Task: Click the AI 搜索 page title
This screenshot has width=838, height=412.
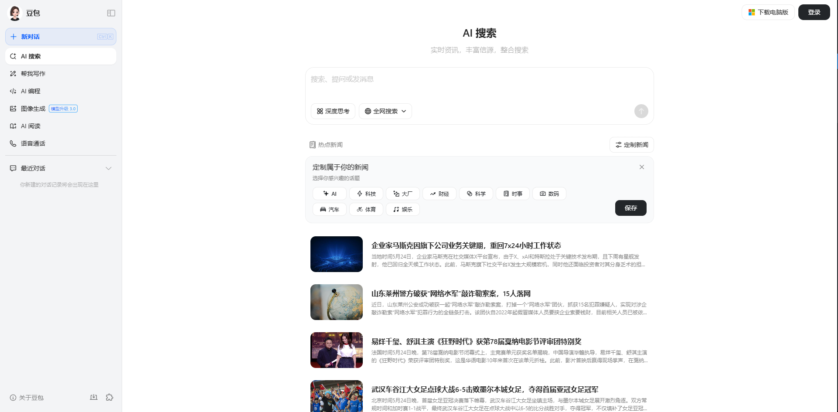Action: (480, 33)
